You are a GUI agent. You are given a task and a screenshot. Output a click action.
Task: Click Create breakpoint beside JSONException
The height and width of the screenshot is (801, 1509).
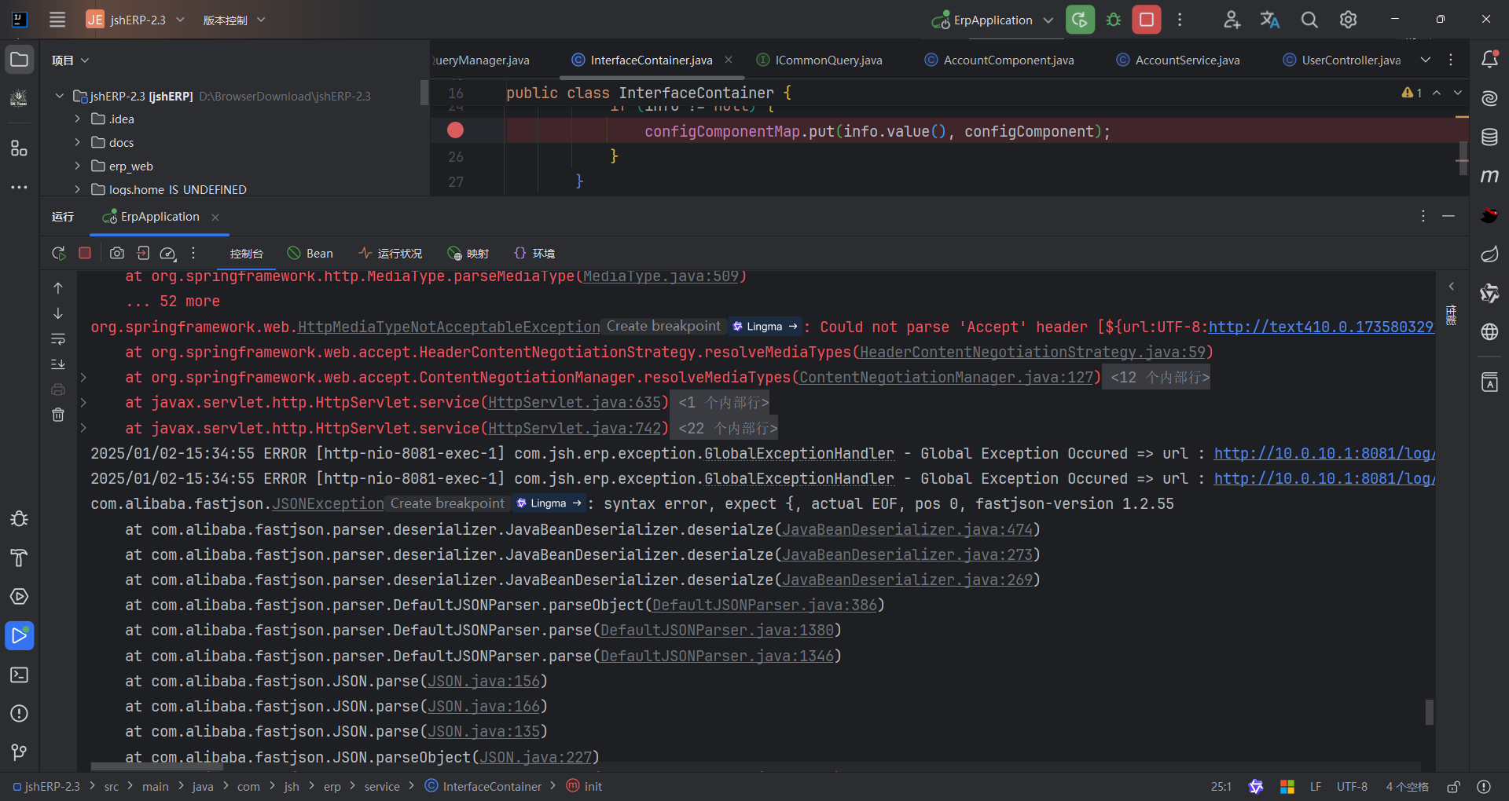point(447,503)
